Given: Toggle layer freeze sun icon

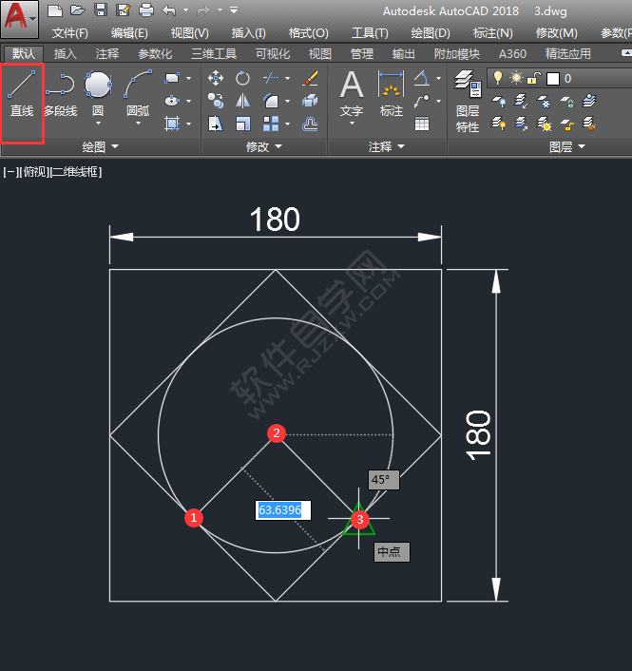Looking at the screenshot, I should tap(516, 78).
